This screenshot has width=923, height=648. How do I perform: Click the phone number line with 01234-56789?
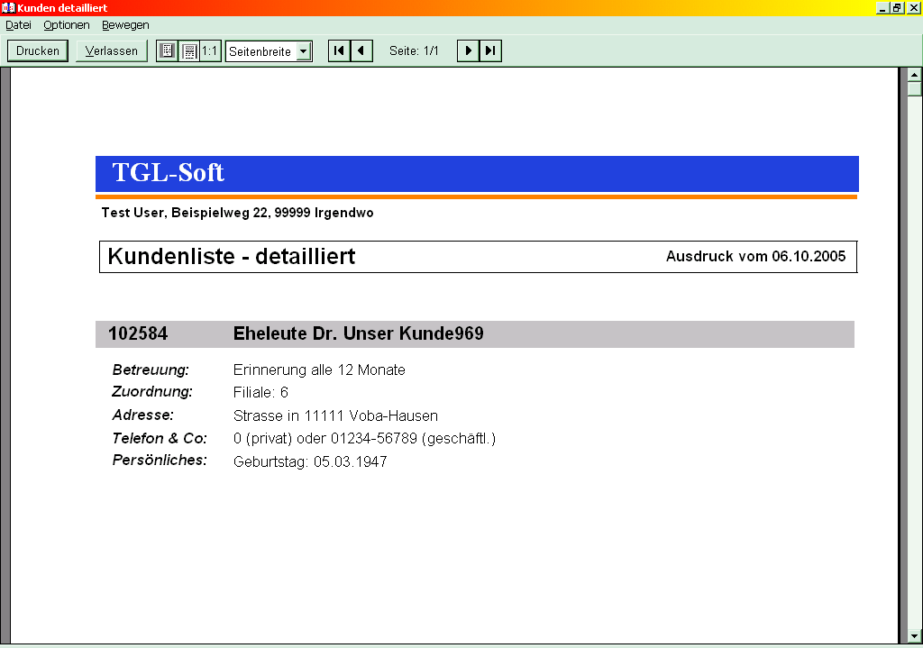[364, 439]
